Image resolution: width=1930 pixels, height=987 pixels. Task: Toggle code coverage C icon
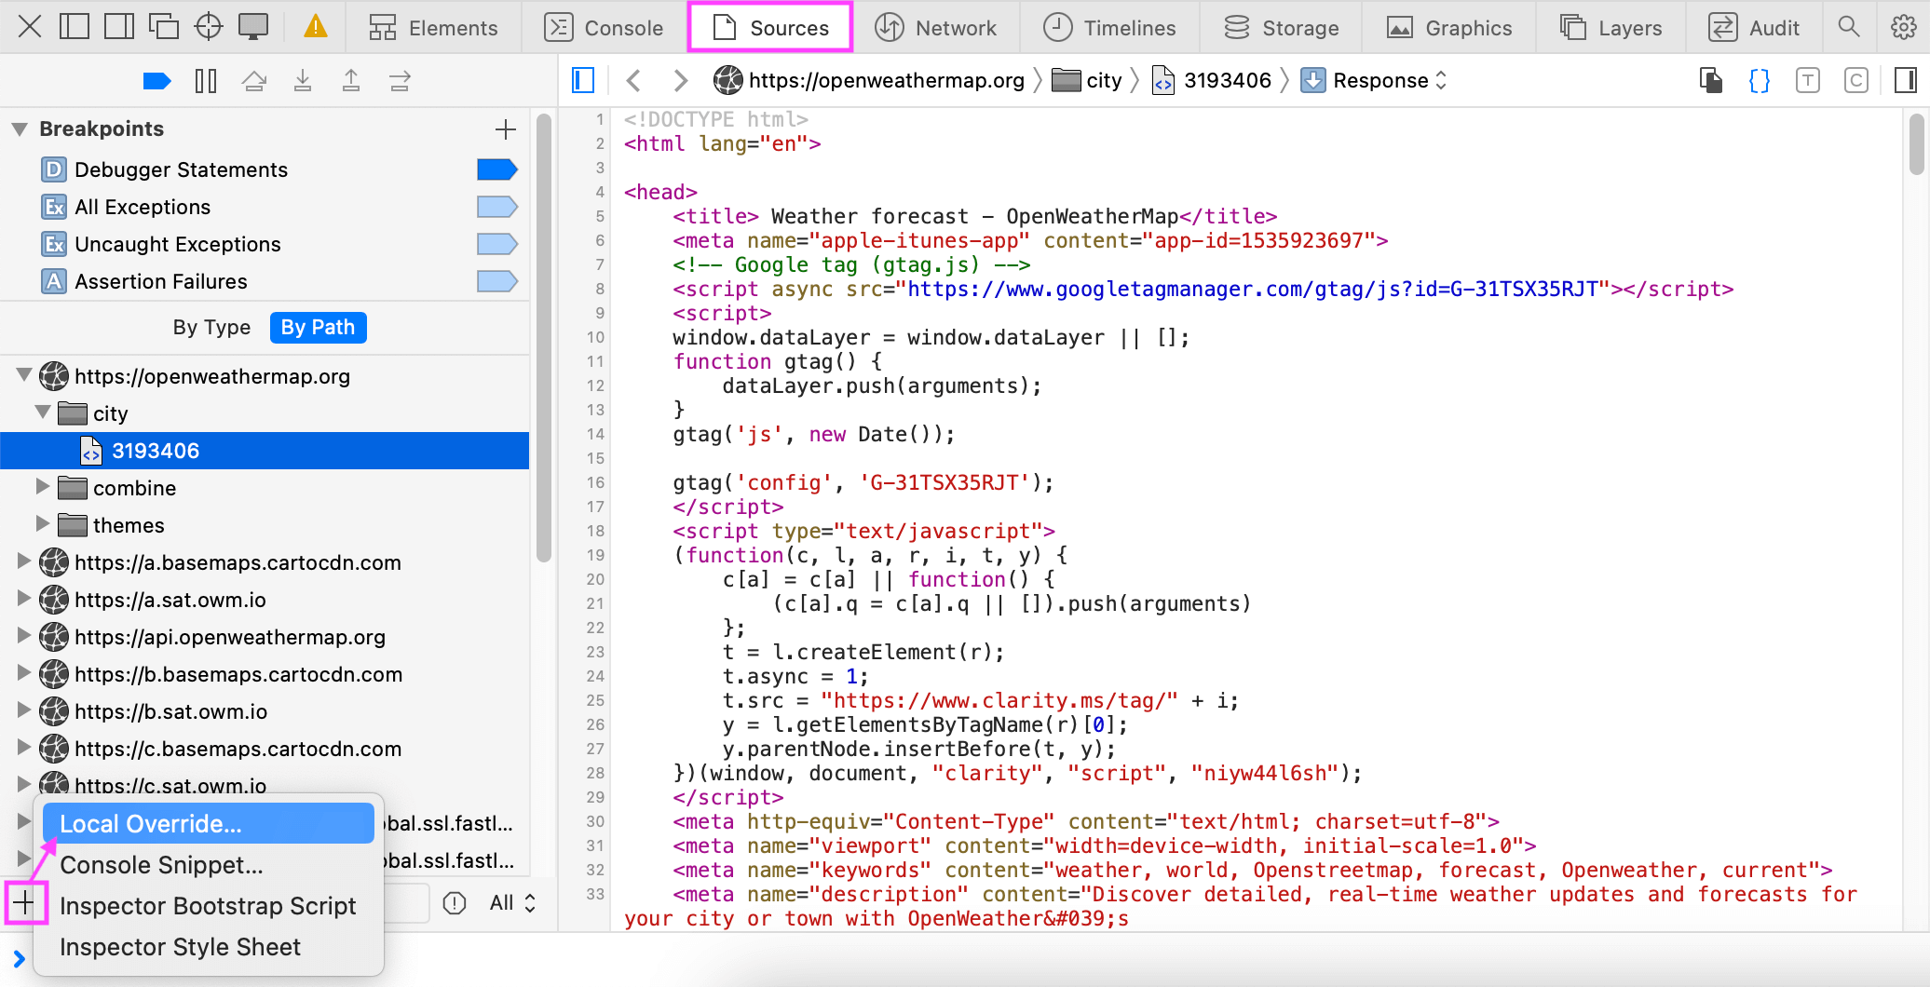[x=1856, y=81]
